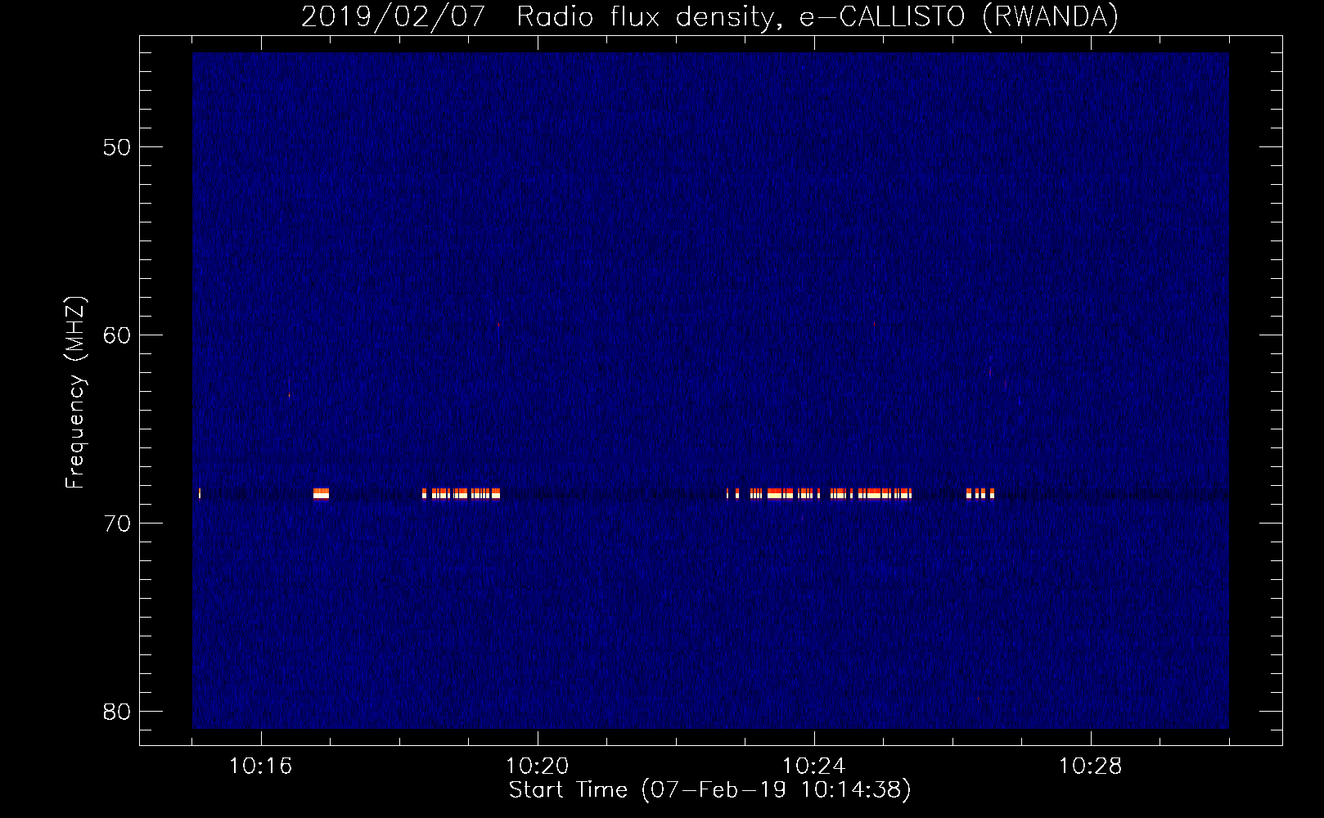This screenshot has width=1324, height=818.
Task: Click the date '2019/02/07' in the title
Action: 394,16
